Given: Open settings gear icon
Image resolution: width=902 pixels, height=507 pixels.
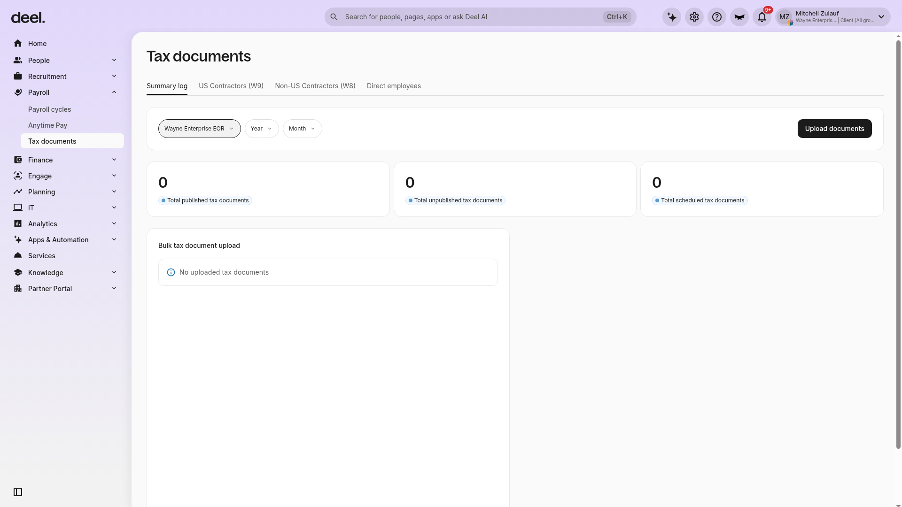Looking at the screenshot, I should (694, 17).
